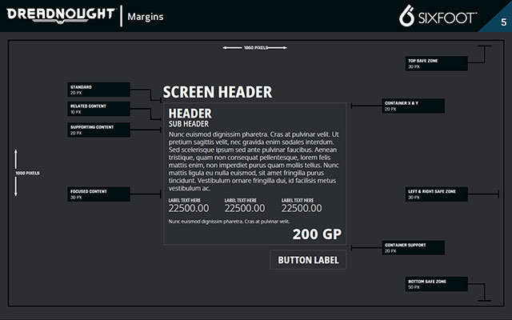Select the Bottom Safe Zone label box
The width and height of the screenshot is (512, 320).
(433, 284)
